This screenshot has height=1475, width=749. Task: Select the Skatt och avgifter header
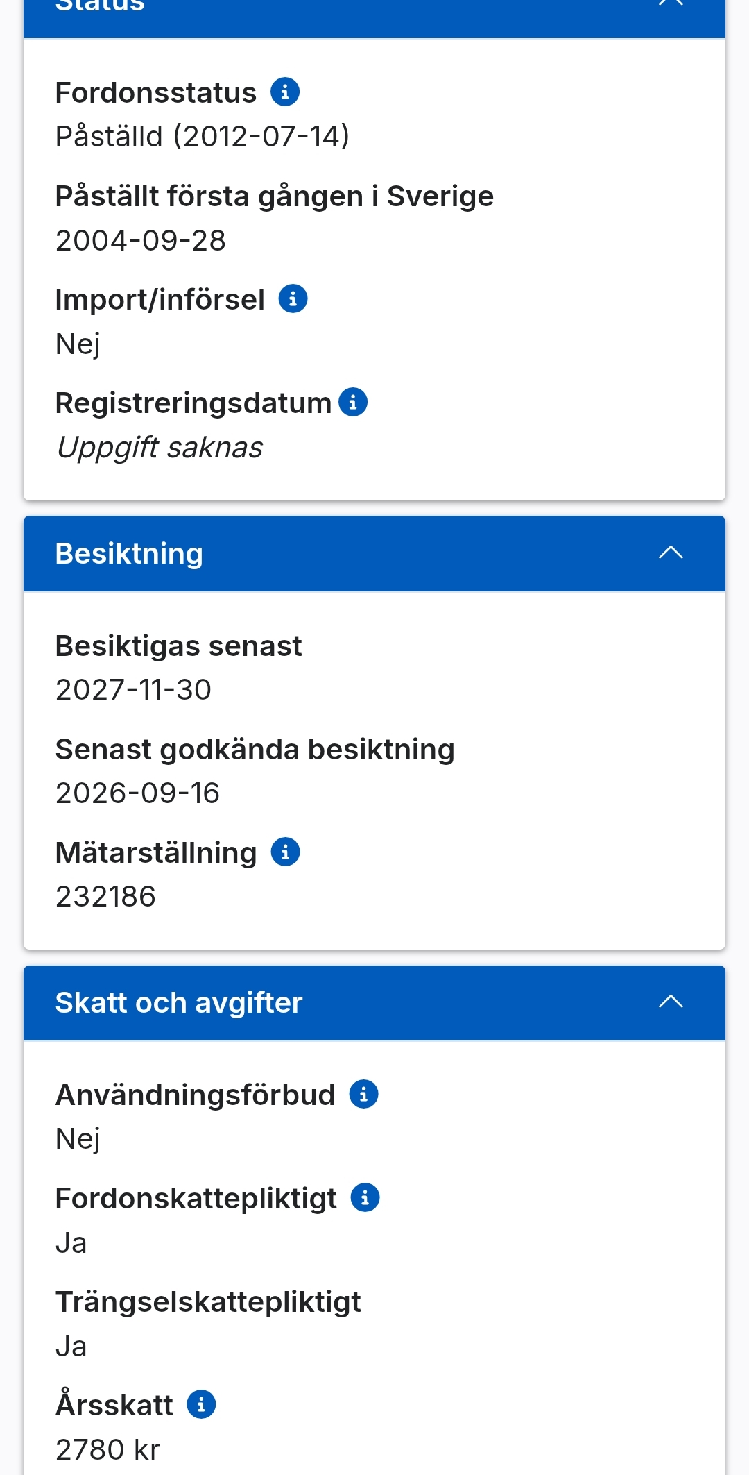(x=374, y=1002)
